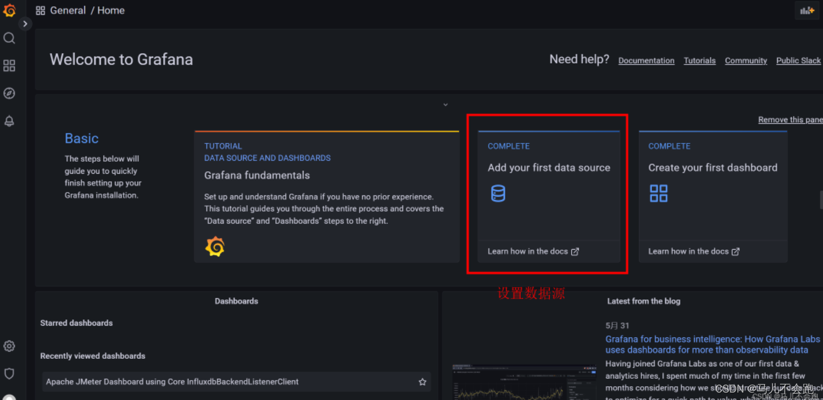Viewport: 823px width, 400px height.
Task: Click the Dashboards panel title
Action: point(236,301)
